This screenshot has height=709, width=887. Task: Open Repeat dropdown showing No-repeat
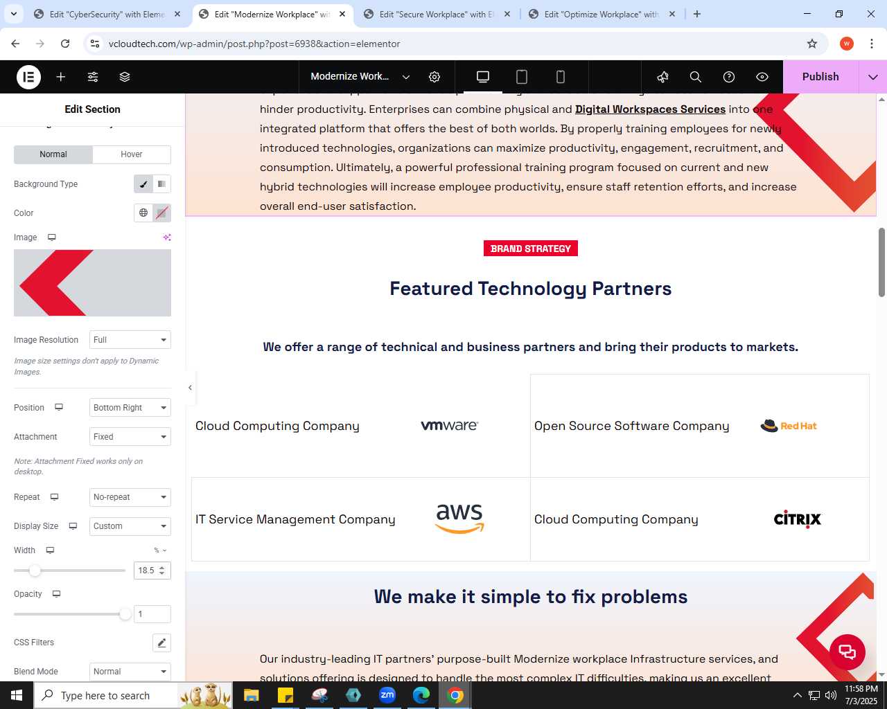[130, 497]
